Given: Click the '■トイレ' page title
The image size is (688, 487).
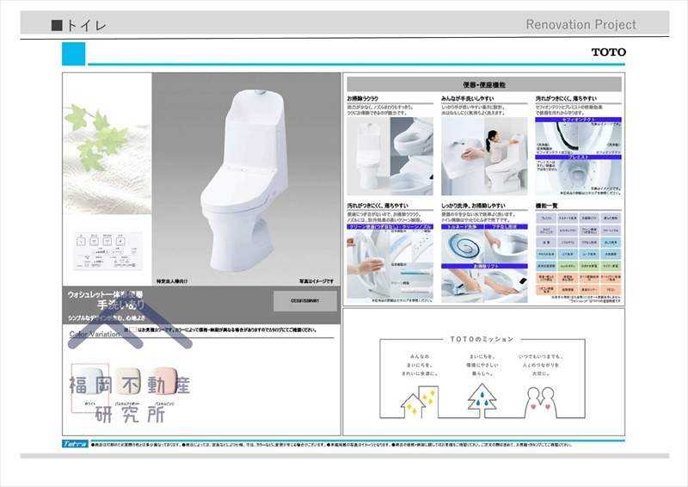Looking at the screenshot, I should (79, 26).
